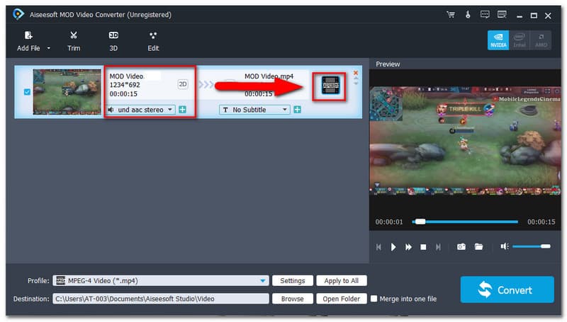Image resolution: width=567 pixels, height=322 pixels.
Task: Enable AMD acceleration
Action: pos(541,40)
